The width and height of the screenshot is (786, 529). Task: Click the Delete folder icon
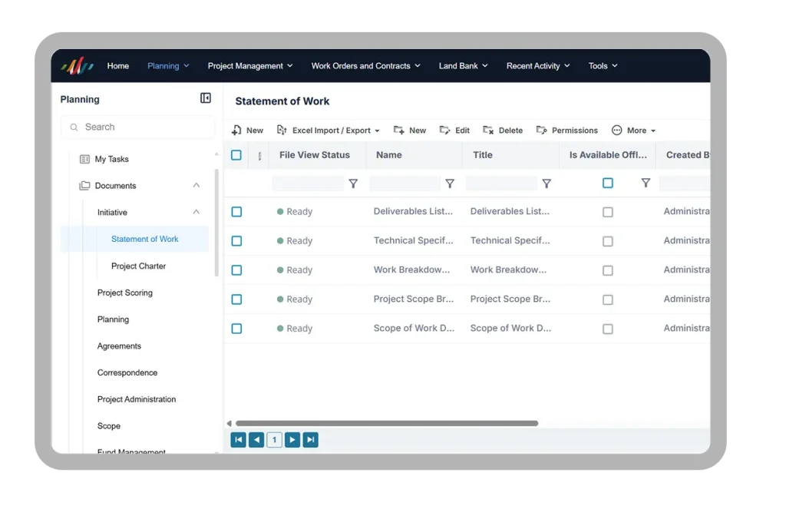click(488, 131)
